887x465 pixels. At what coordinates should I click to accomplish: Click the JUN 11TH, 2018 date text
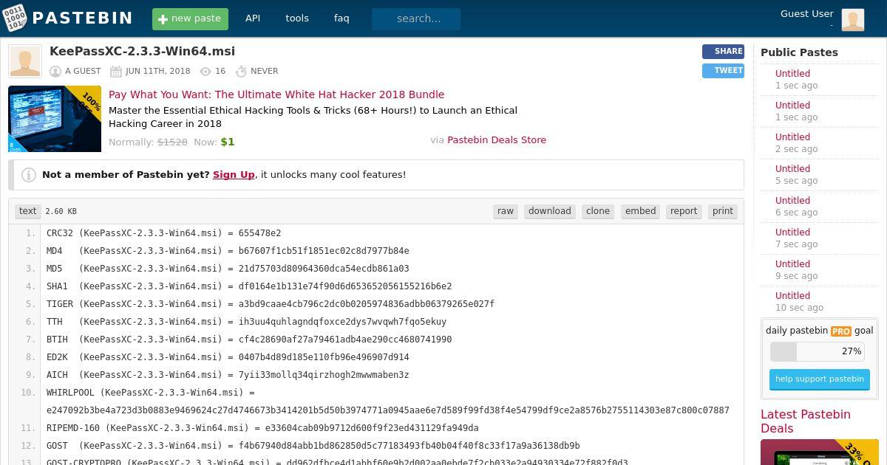pos(157,72)
